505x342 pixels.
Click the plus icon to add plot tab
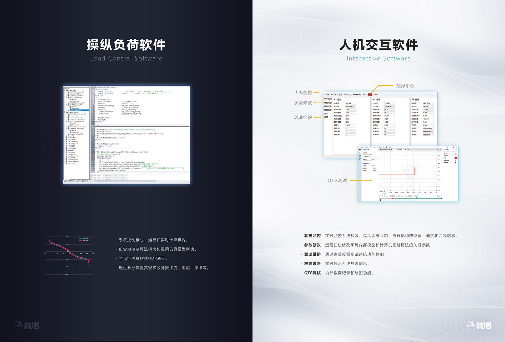click(x=408, y=149)
